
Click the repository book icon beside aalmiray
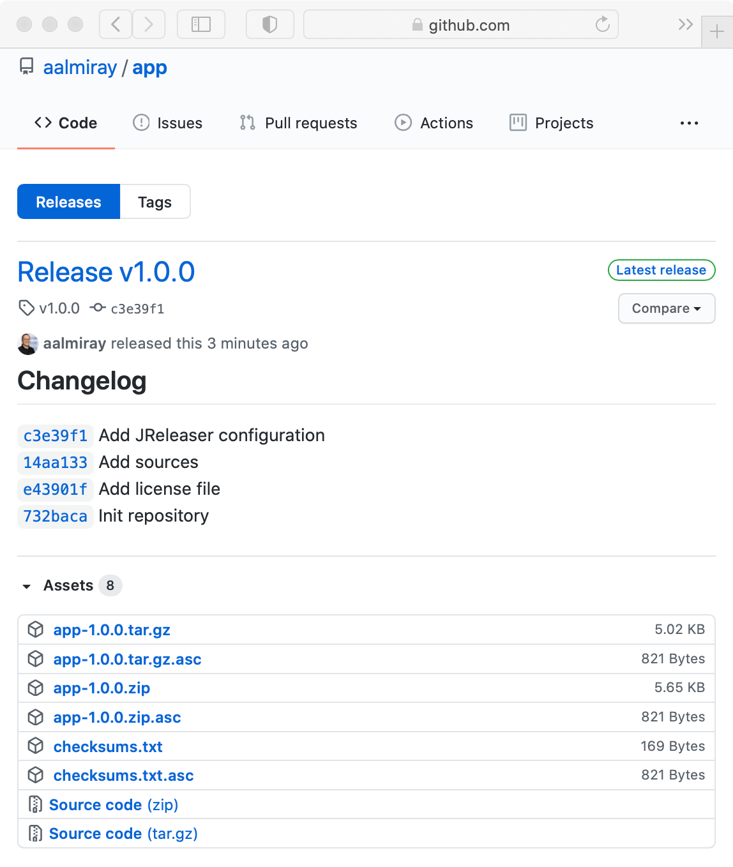(27, 66)
